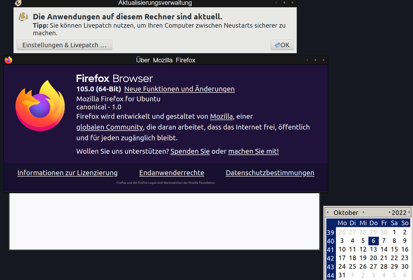
Task: Open Datenschutzbestimmungen privacy link
Action: click(270, 173)
